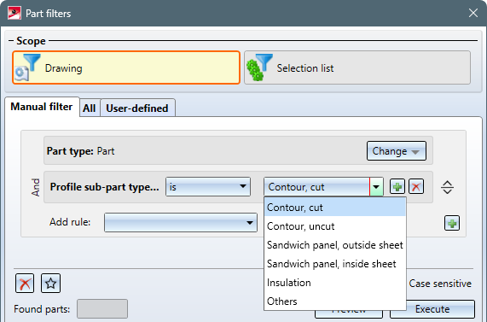Switch scope to Selection list
This screenshot has height=322, width=487.
(357, 67)
